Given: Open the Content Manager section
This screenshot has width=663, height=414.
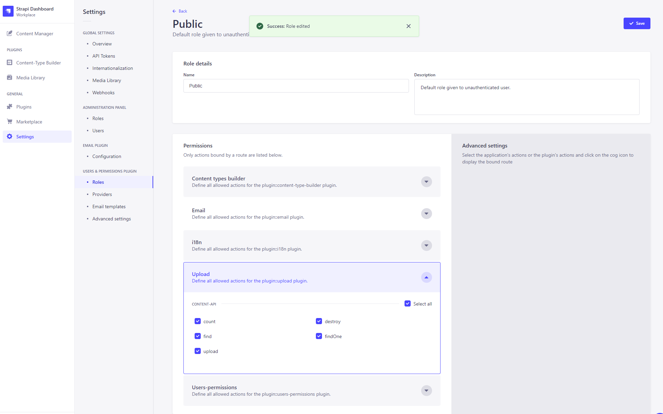Looking at the screenshot, I should tap(34, 34).
